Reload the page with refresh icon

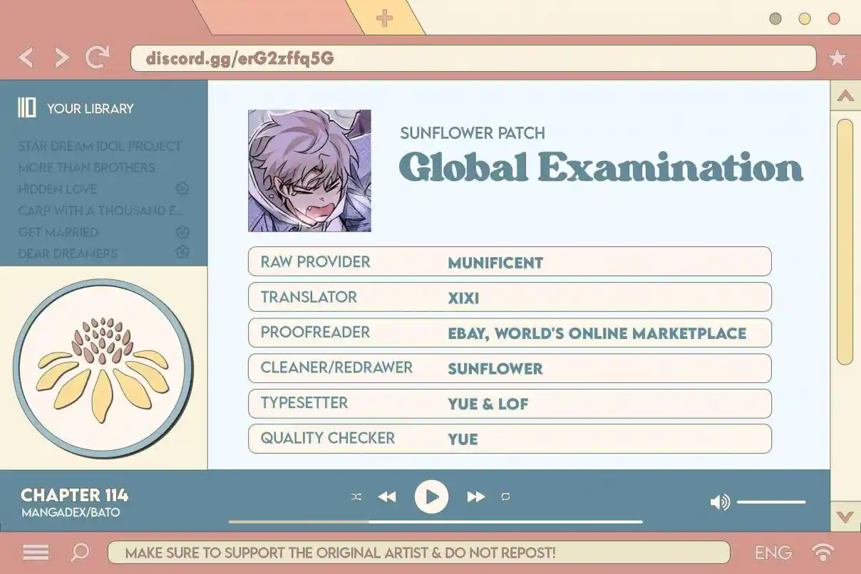tap(98, 58)
